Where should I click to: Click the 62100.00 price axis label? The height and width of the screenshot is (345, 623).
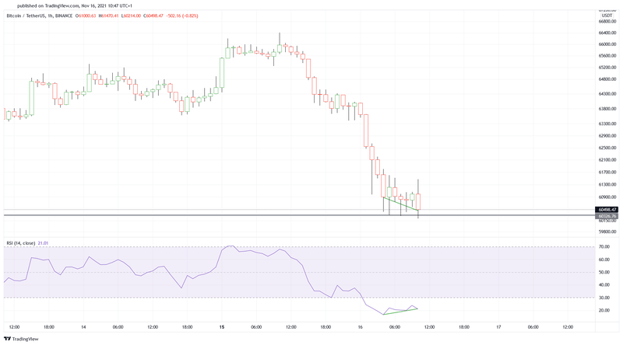[x=607, y=160]
